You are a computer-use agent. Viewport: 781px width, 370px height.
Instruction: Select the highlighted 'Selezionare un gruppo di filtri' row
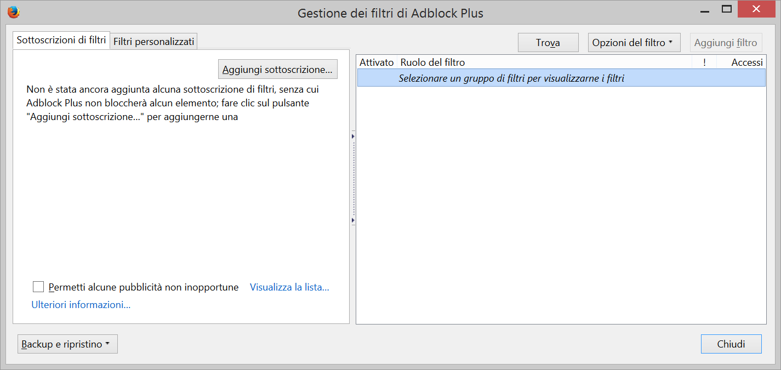tap(561, 78)
